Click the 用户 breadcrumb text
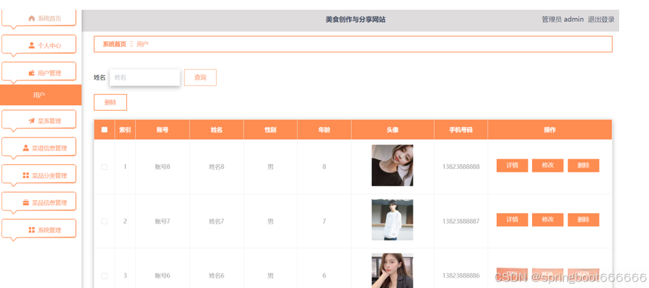This screenshot has height=288, width=649. (x=142, y=44)
